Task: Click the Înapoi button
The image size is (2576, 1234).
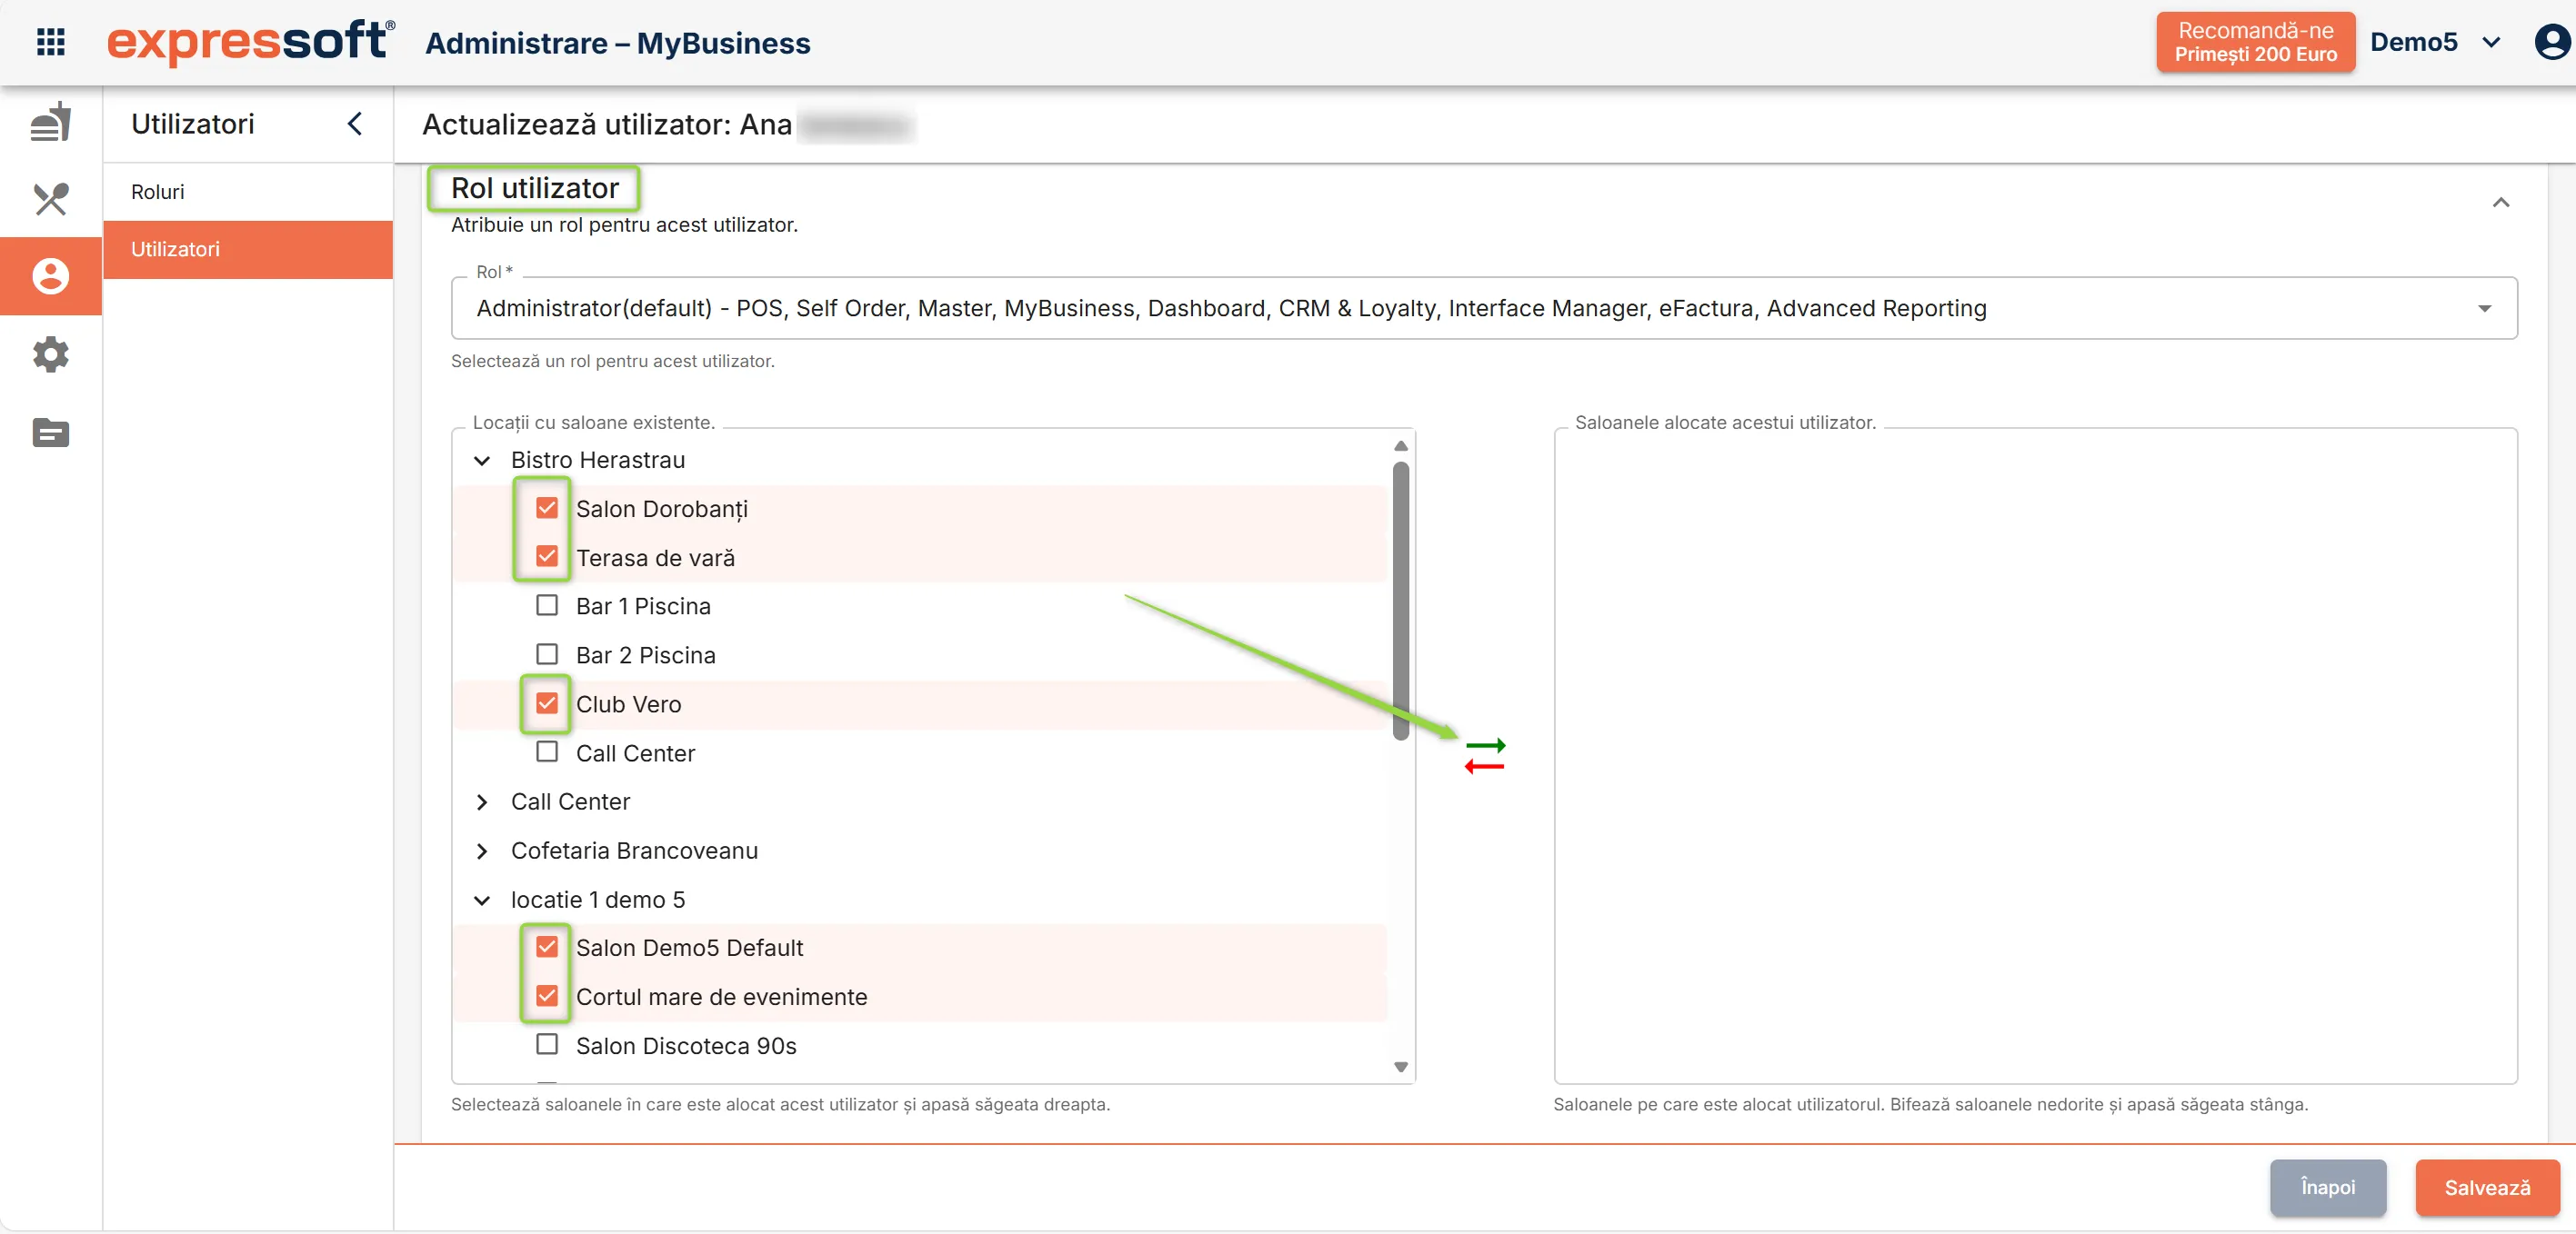Action: coord(2328,1187)
